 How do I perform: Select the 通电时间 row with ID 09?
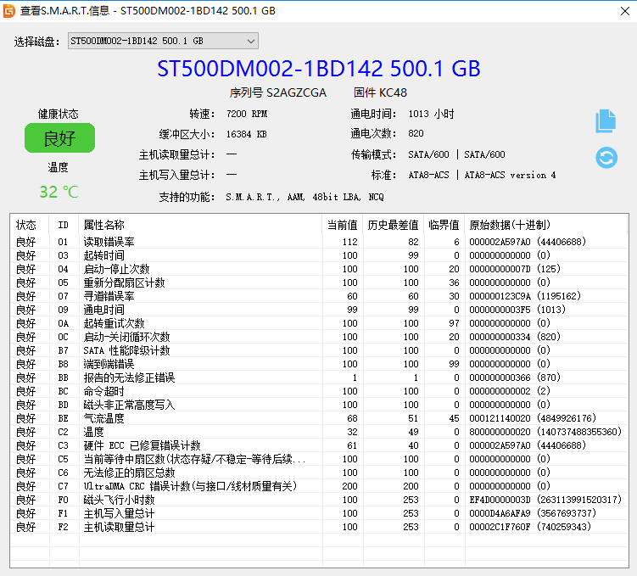click(319, 310)
